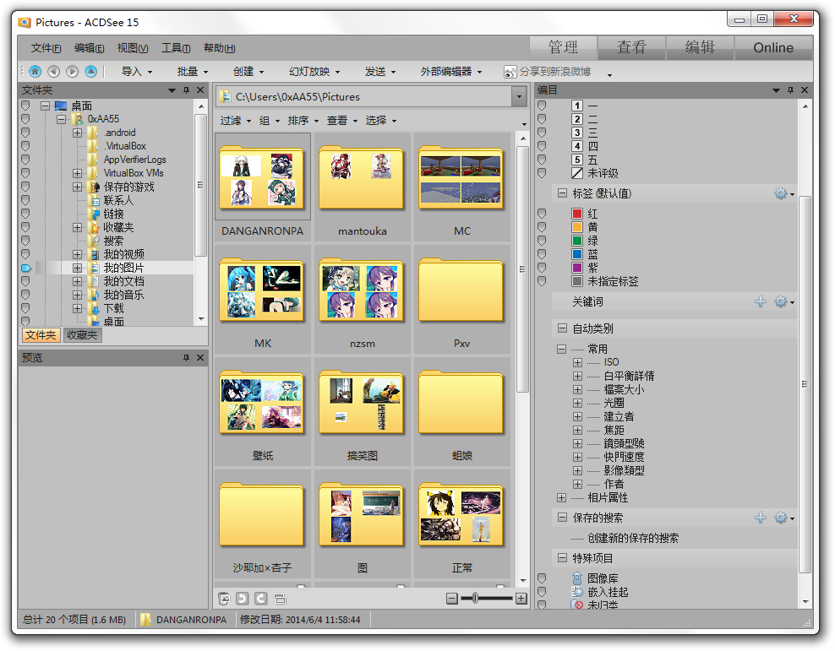The width and height of the screenshot is (835, 651).
Task: Expand the VirtualBox VMs folder node
Action: [77, 173]
